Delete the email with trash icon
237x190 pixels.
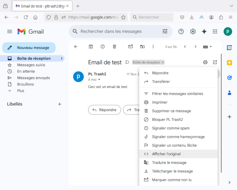pyautogui.click(x=114, y=46)
